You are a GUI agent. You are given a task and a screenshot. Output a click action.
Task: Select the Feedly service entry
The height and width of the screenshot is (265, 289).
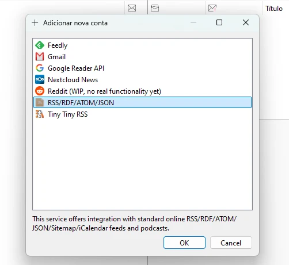pos(142,45)
